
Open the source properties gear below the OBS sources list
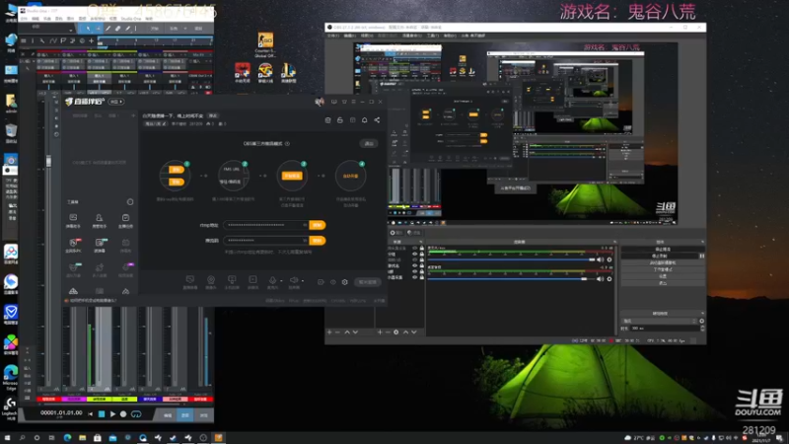coord(396,333)
